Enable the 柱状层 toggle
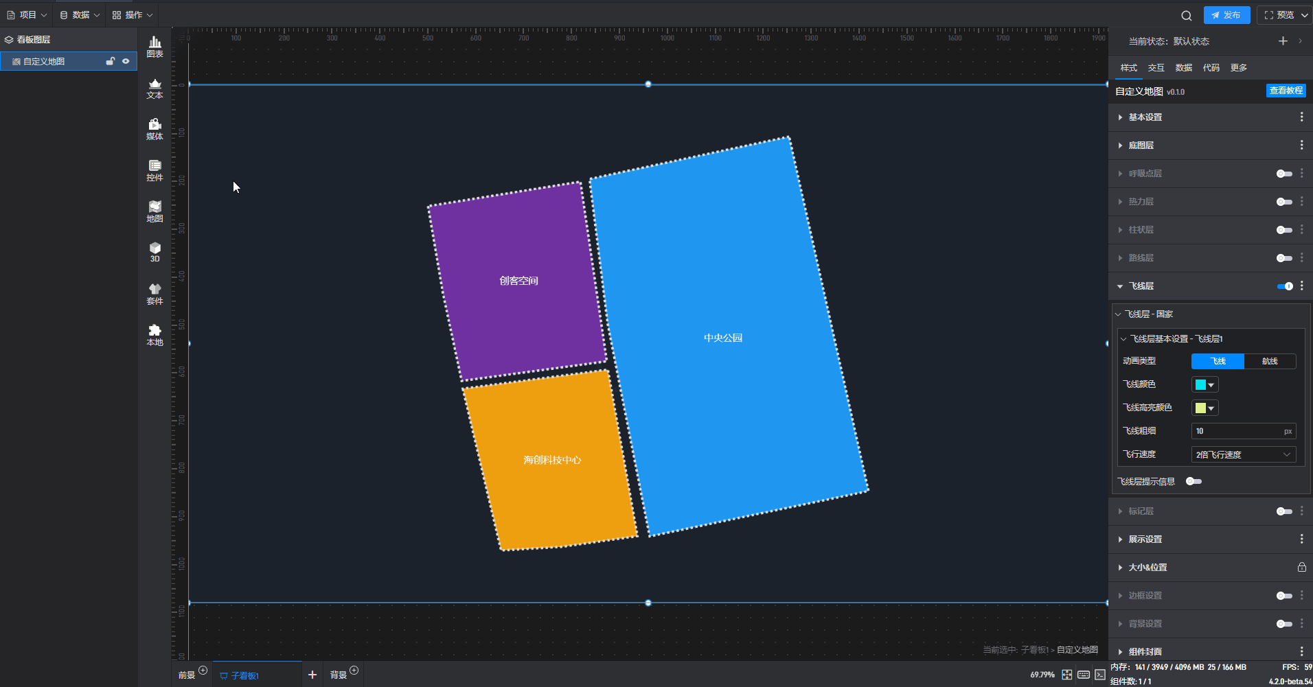 [x=1284, y=230]
